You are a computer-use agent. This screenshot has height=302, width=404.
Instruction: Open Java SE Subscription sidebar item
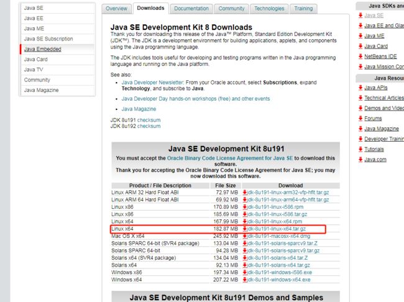pyautogui.click(x=57, y=39)
